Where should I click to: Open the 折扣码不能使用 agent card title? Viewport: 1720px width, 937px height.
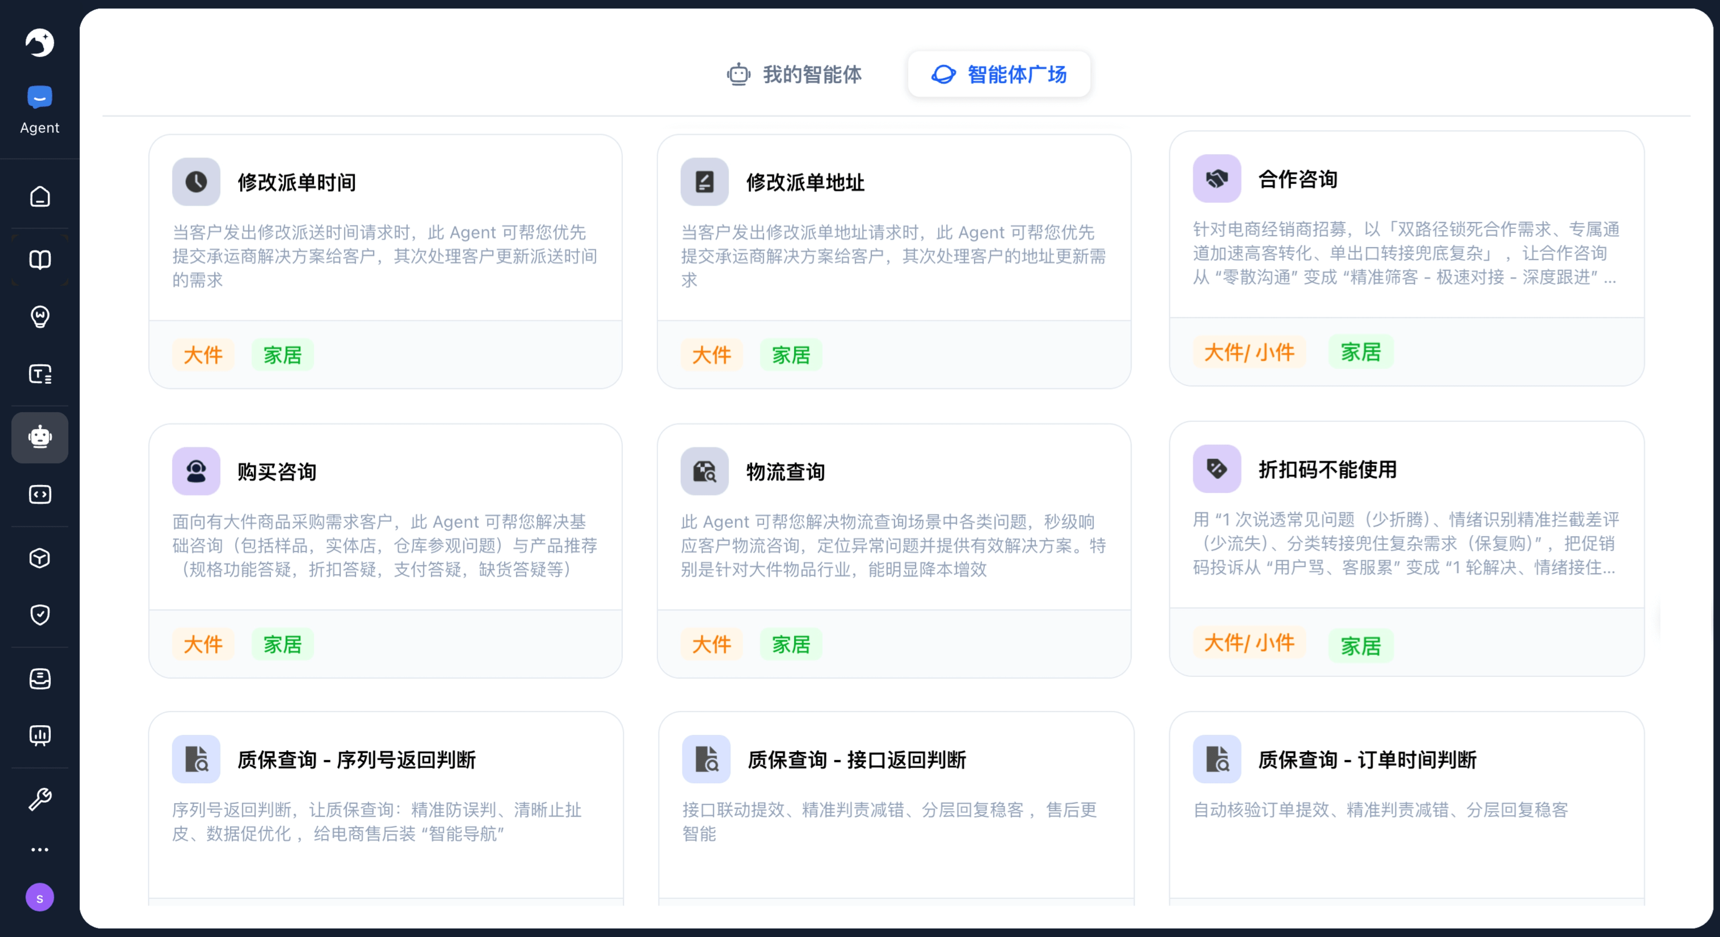click(1327, 469)
